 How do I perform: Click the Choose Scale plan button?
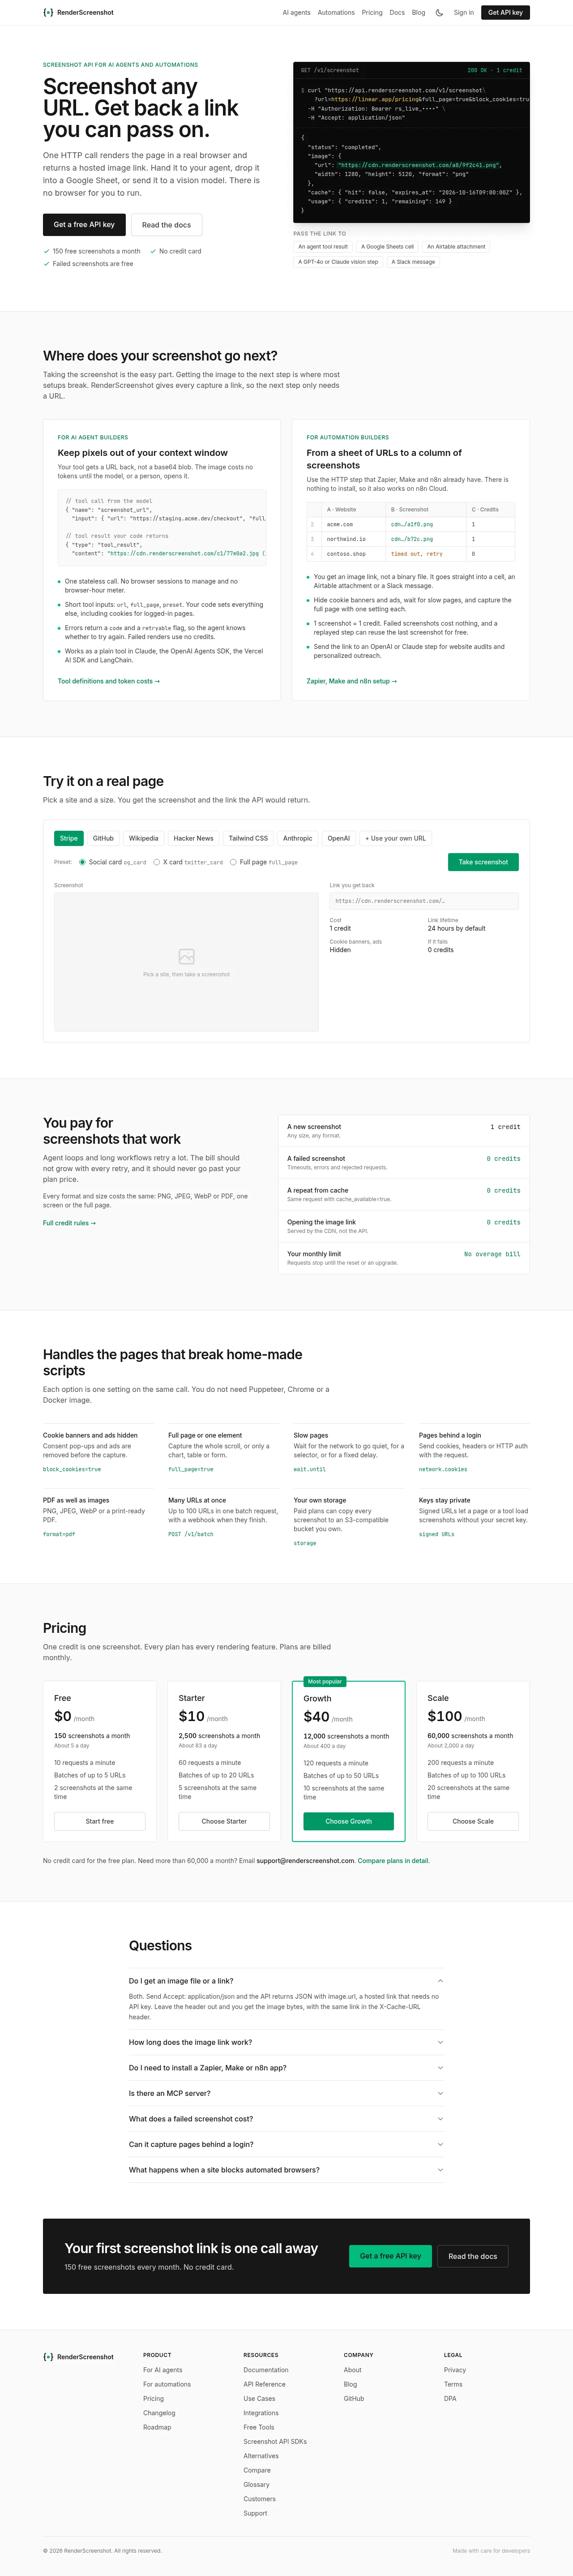click(473, 1821)
